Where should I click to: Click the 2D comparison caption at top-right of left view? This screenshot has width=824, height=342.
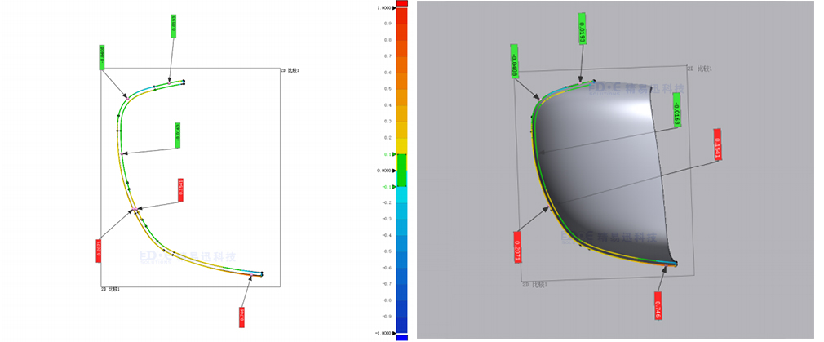[290, 71]
